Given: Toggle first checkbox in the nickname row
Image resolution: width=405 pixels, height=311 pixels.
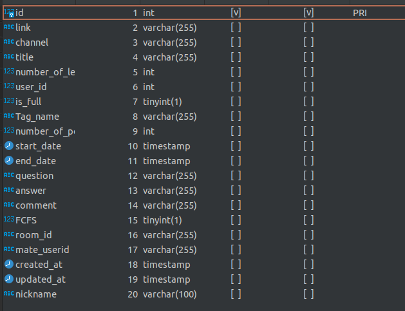Looking at the screenshot, I should 236,294.
